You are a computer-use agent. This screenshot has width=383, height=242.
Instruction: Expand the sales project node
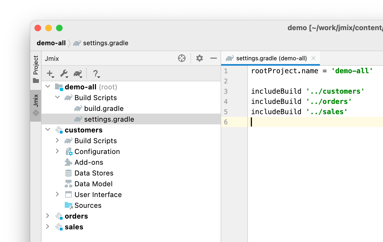point(47,226)
